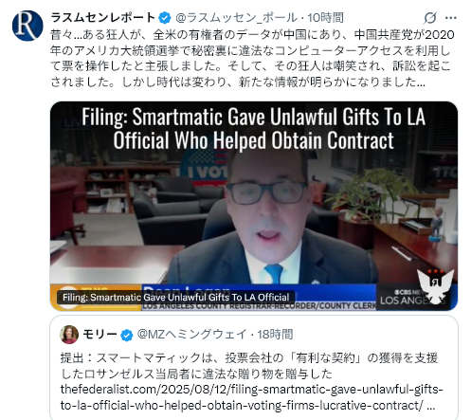The width and height of the screenshot is (471, 420).
Task: Open the 18時間 timestamp in the quoted tweet
Action: point(276,335)
